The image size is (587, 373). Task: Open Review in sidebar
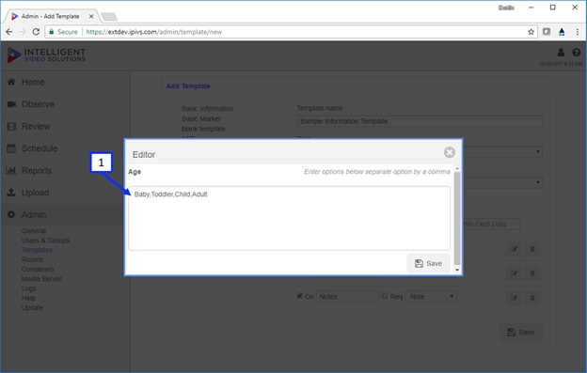coord(36,126)
